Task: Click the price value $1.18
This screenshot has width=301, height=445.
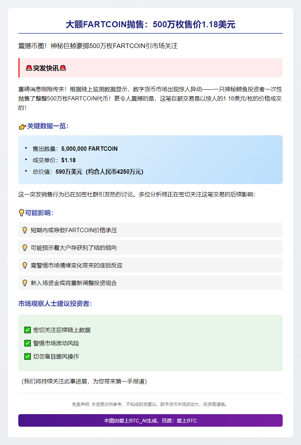Action: [68, 160]
